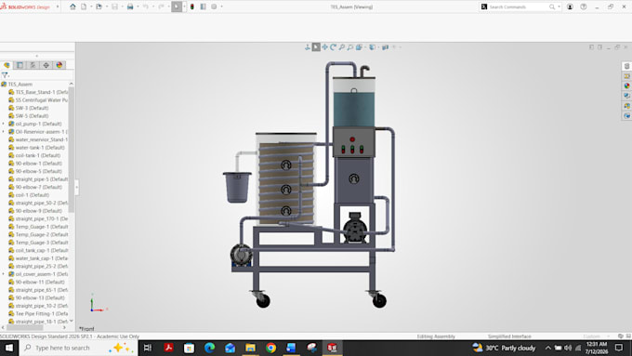Open the Windows Start menu
The image size is (632, 356).
tap(9, 348)
